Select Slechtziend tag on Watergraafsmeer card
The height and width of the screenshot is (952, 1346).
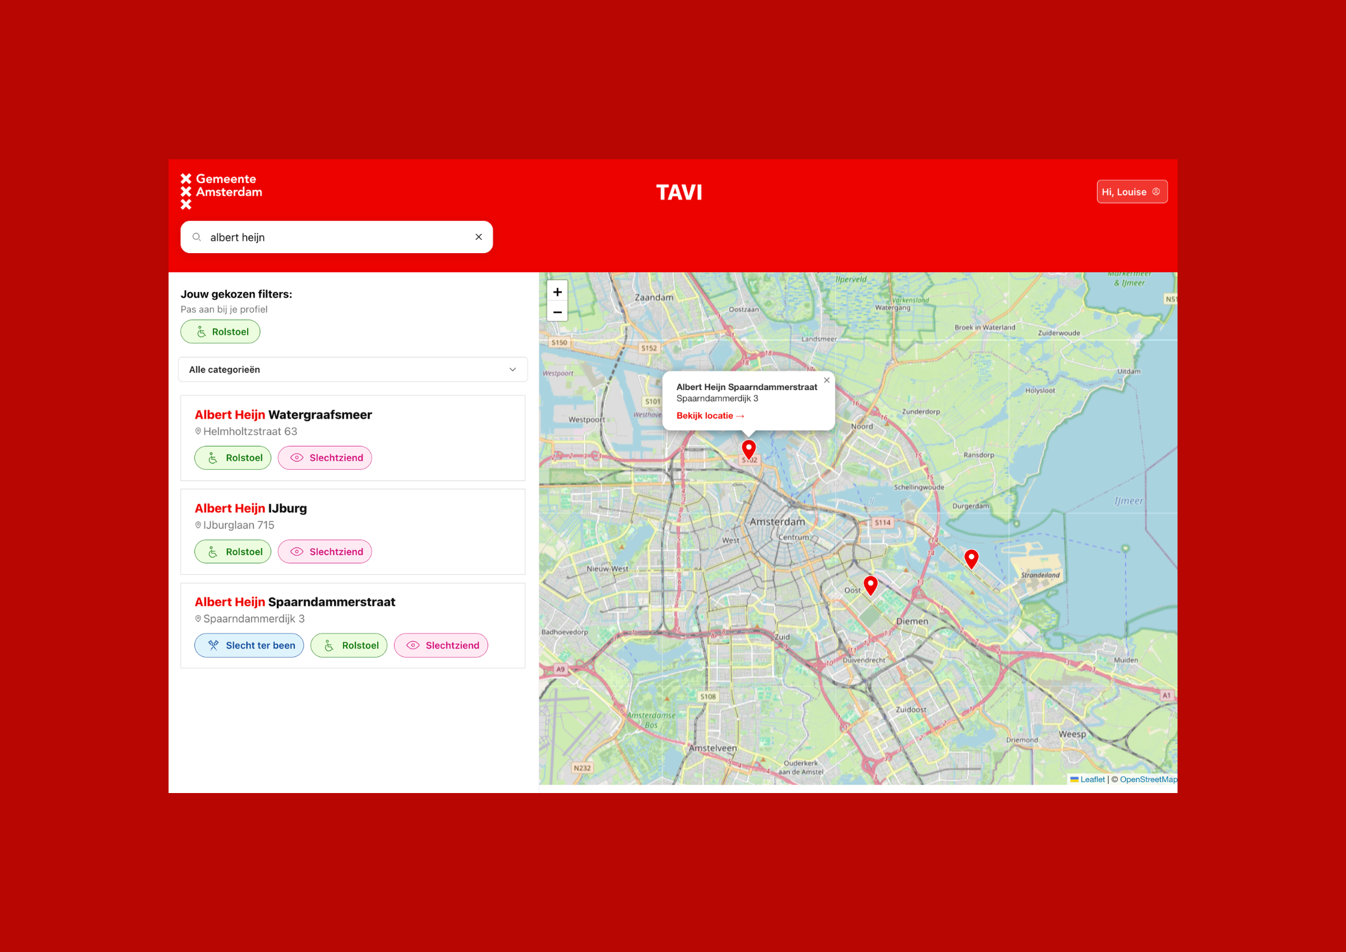point(325,458)
